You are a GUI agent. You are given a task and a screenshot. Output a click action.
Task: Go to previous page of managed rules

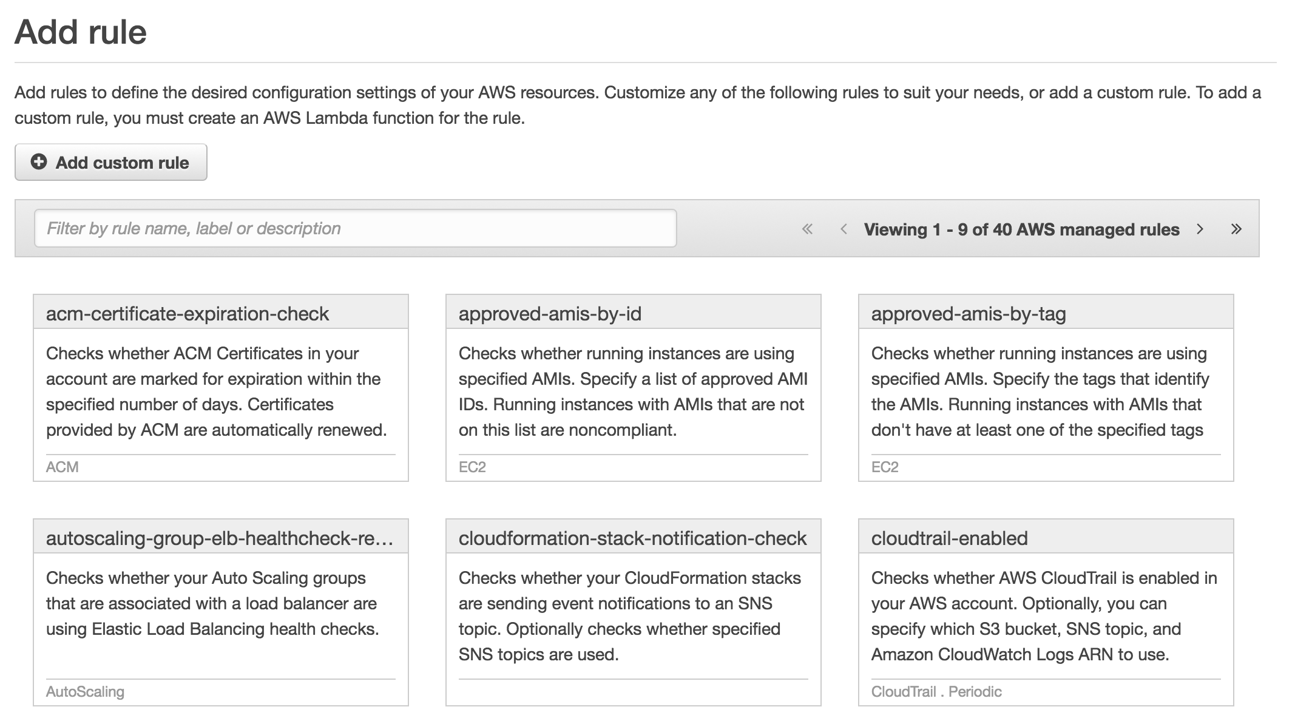[844, 229]
